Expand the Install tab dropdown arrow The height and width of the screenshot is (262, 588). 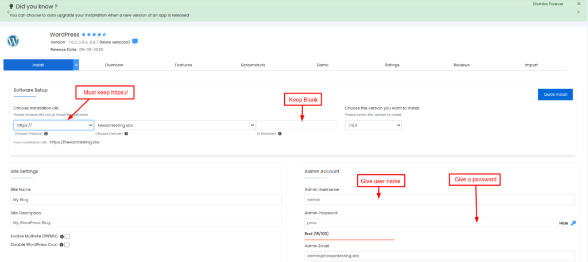pyautogui.click(x=76, y=65)
